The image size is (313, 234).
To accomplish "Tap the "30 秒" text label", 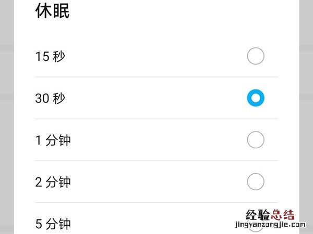I will 50,98.
